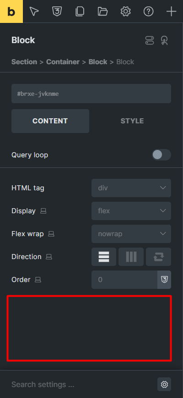
Task: Open the pages icon in toolbar
Action: pos(80,11)
